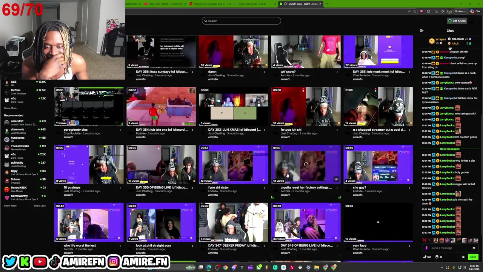Image resolution: width=483 pixels, height=272 pixels.
Task: Open options menu for peregrinetv diss clip
Action: [x=120, y=130]
